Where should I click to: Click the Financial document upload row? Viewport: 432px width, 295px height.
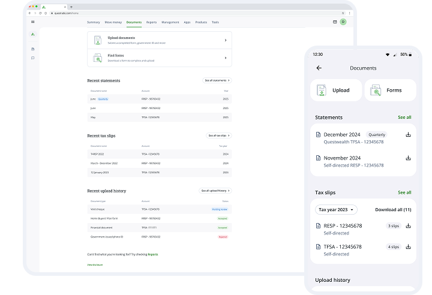[160, 227]
